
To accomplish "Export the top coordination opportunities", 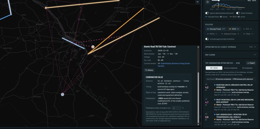I will tap(251, 63).
